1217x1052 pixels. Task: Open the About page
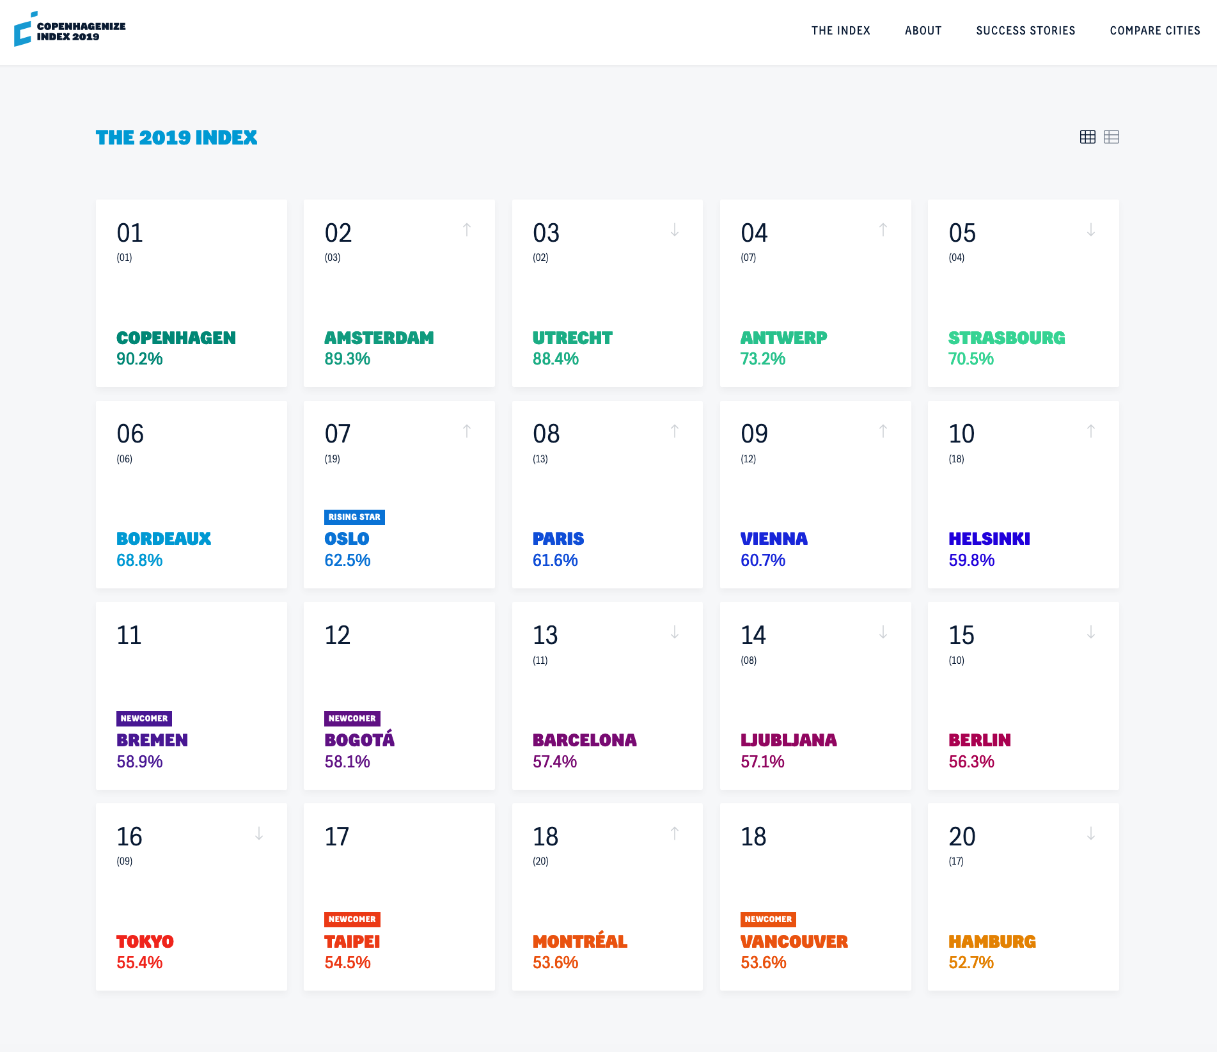(923, 31)
